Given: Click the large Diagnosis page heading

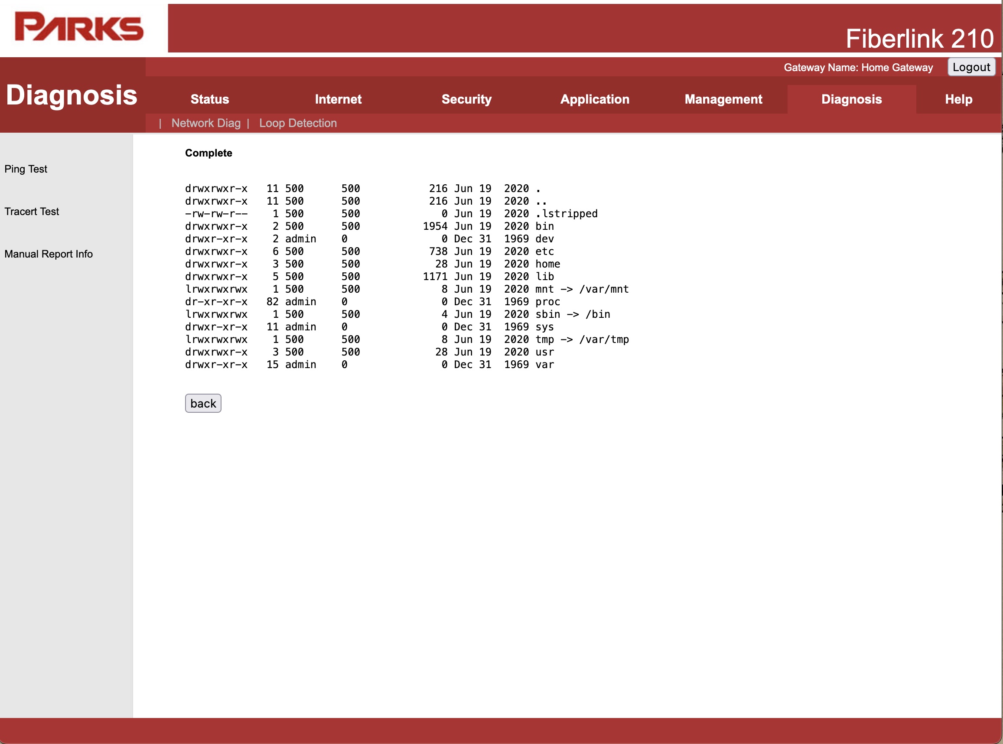Looking at the screenshot, I should (x=72, y=95).
